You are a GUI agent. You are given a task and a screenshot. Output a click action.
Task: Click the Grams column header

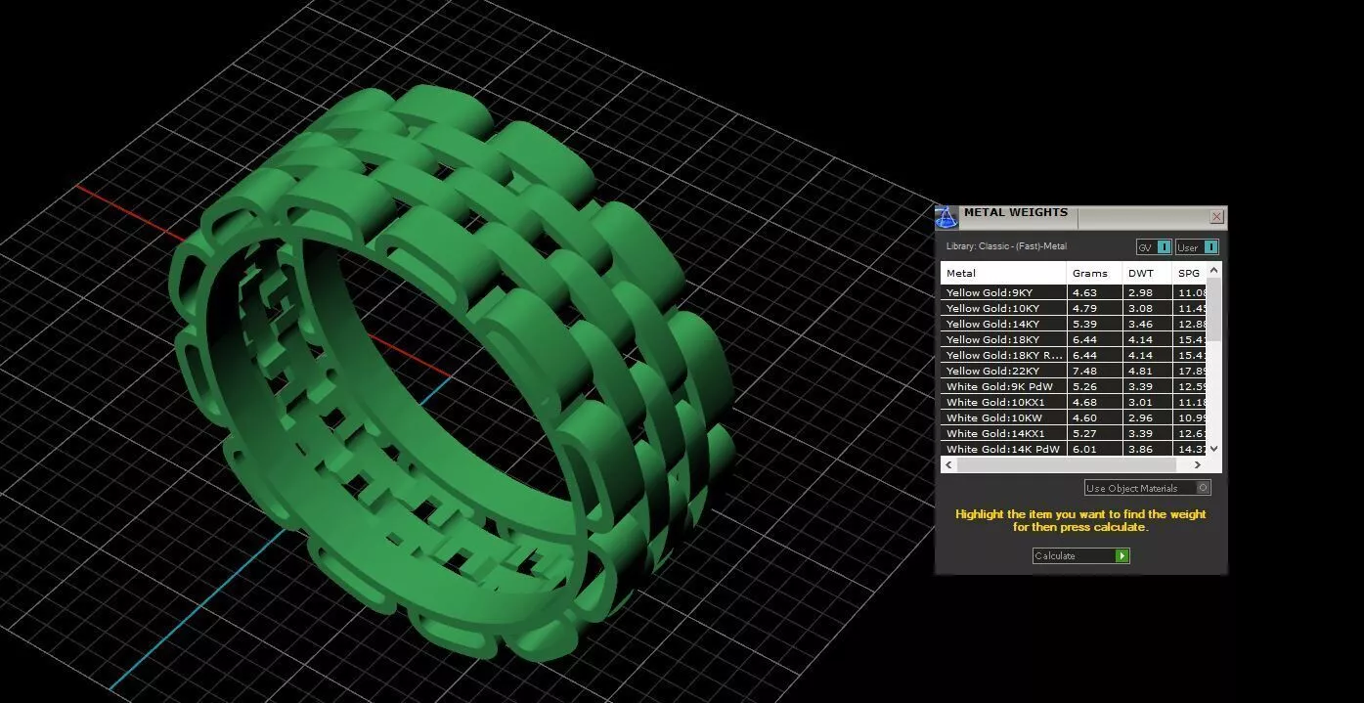(1094, 273)
